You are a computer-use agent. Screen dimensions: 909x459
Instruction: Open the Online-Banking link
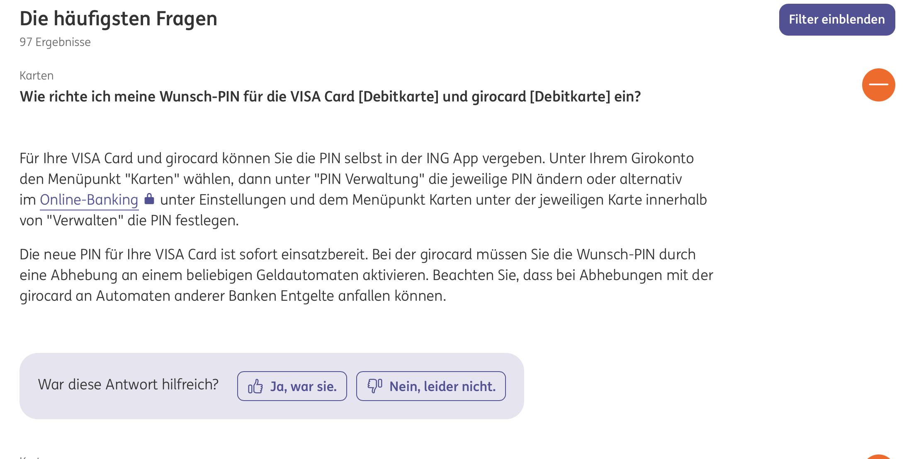tap(89, 200)
